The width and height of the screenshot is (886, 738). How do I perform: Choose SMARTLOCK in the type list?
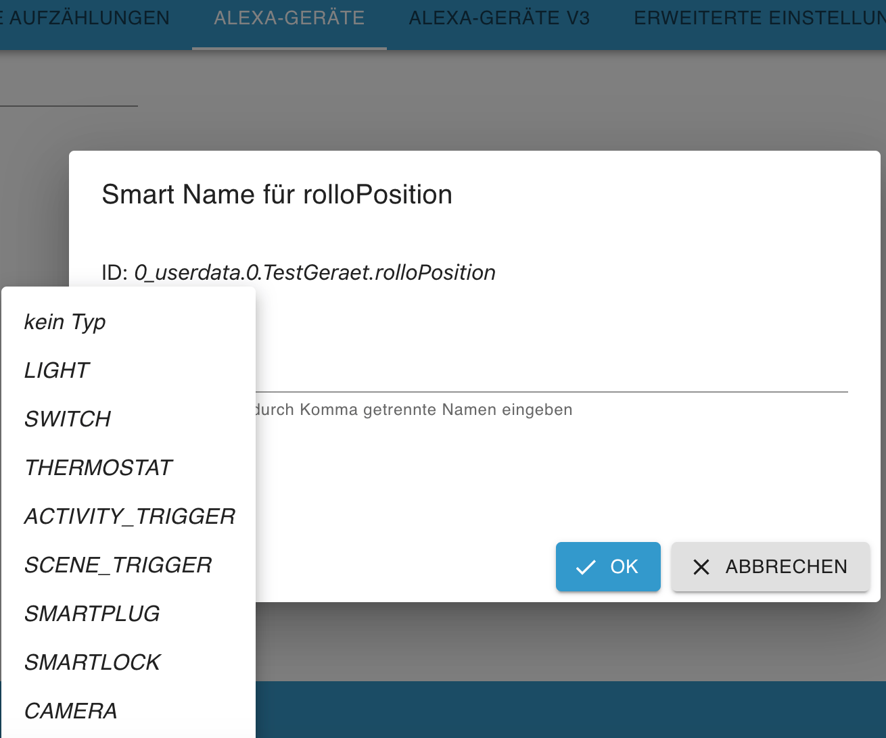pos(93,662)
